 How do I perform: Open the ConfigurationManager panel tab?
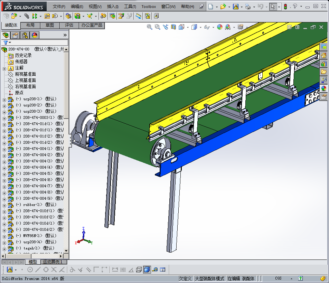click(25, 35)
